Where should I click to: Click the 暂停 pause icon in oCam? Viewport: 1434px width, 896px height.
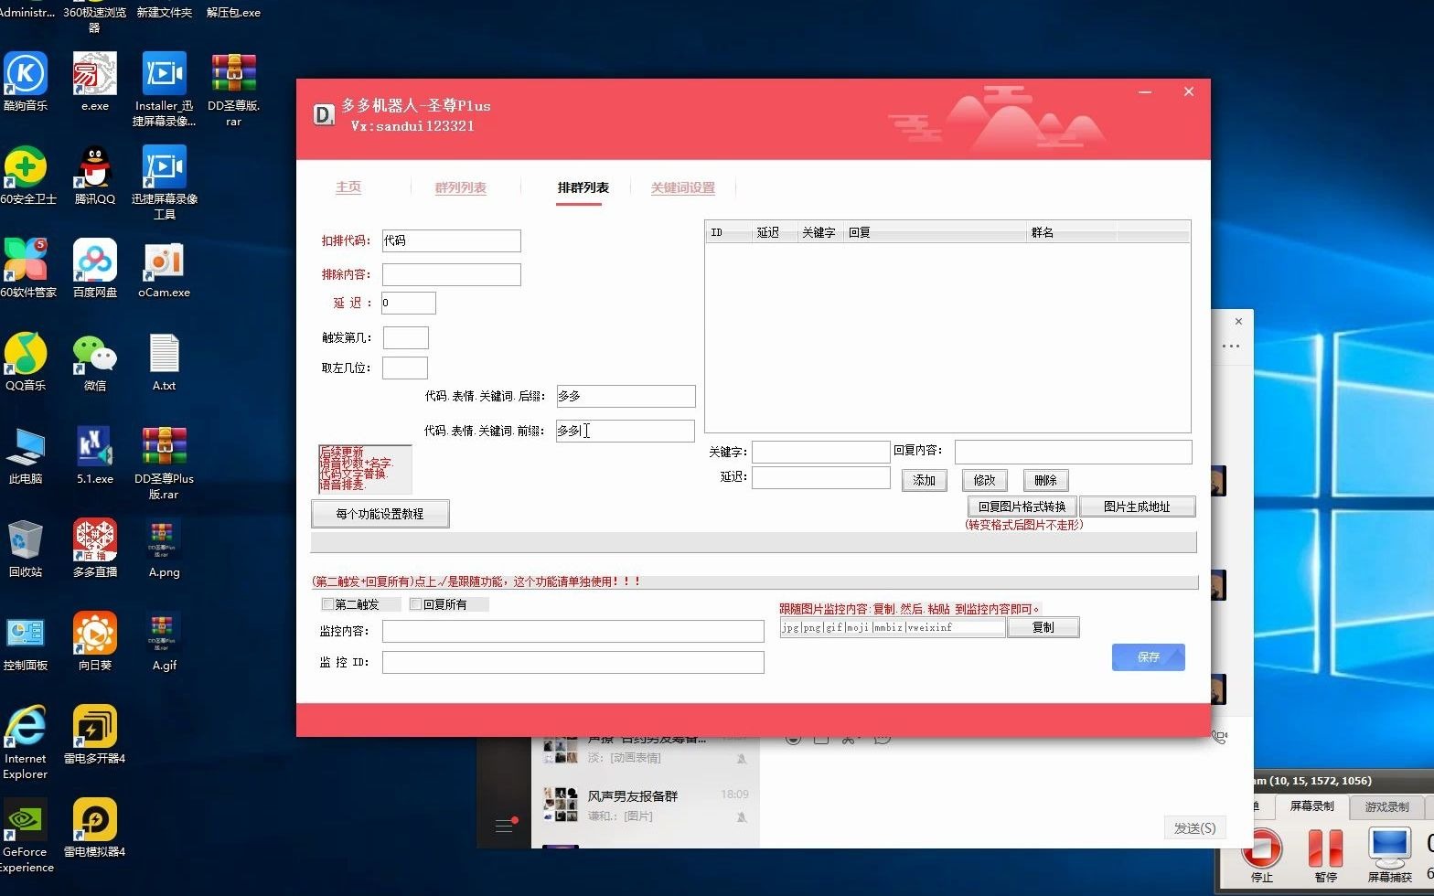(1326, 848)
